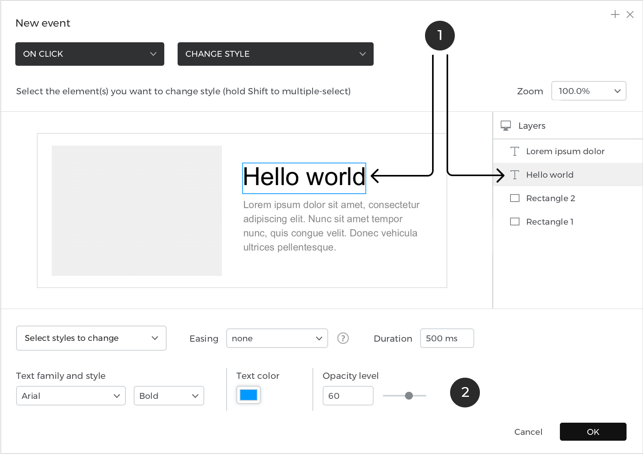
Task: Click the Duration 500 ms field
Action: click(447, 338)
